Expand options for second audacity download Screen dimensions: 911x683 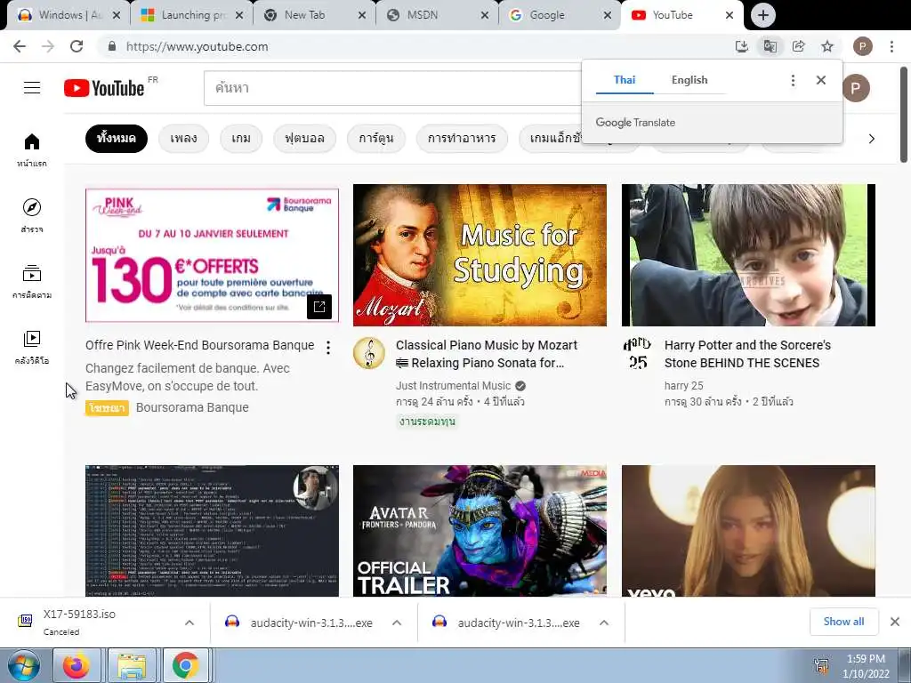[604, 623]
